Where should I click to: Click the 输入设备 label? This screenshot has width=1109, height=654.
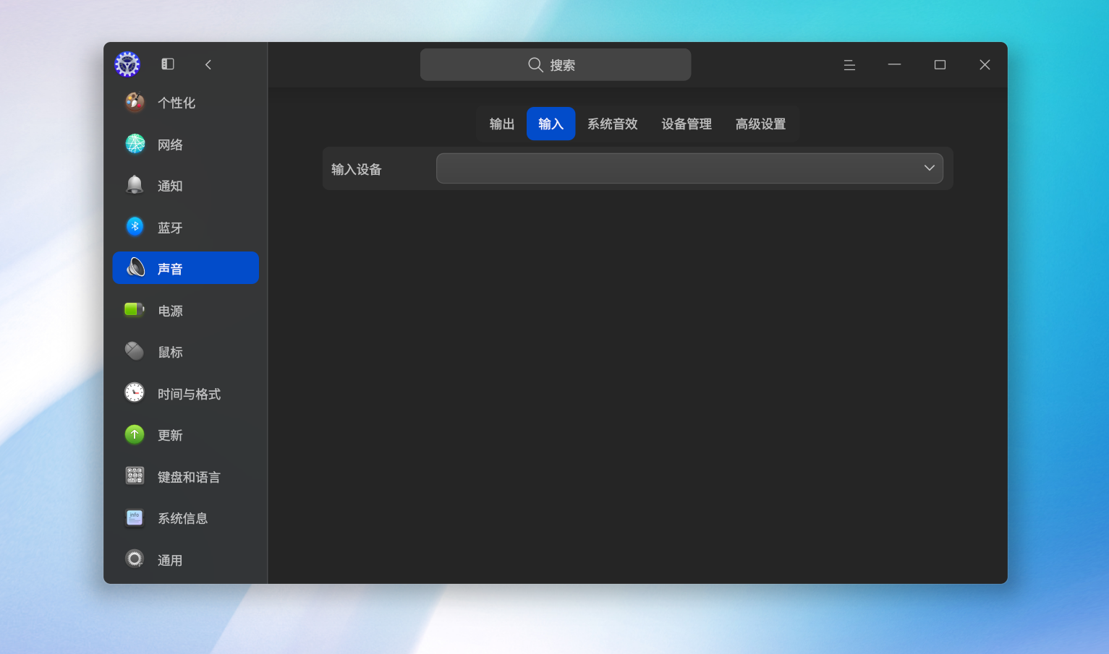[x=357, y=169]
